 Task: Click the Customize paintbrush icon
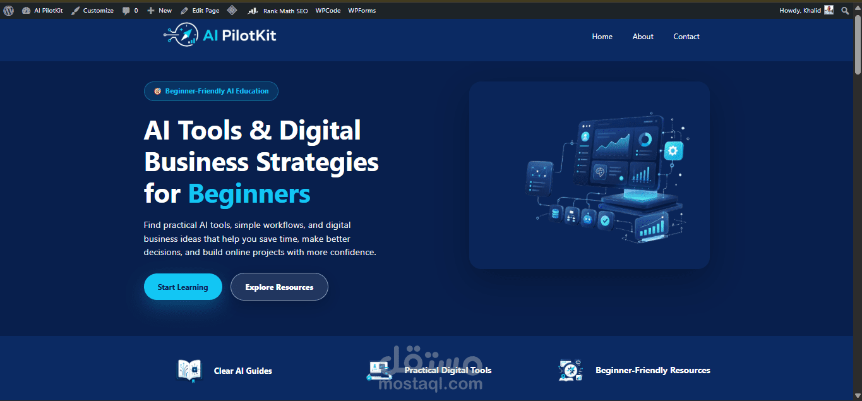click(x=75, y=10)
